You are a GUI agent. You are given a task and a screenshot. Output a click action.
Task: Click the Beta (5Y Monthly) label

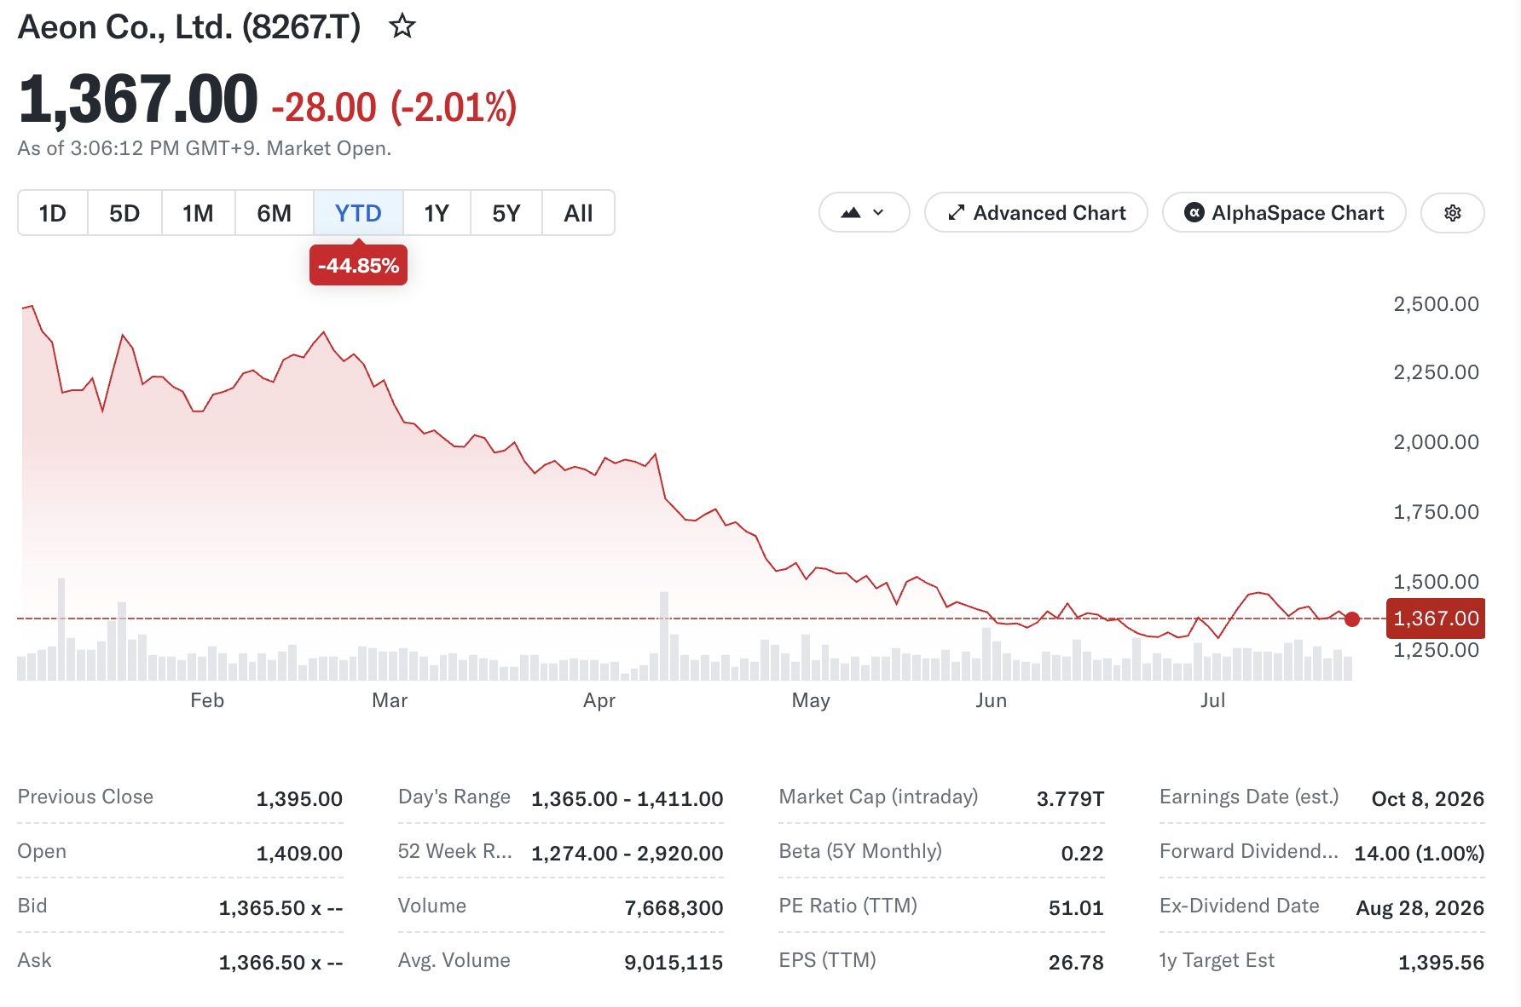point(860,851)
